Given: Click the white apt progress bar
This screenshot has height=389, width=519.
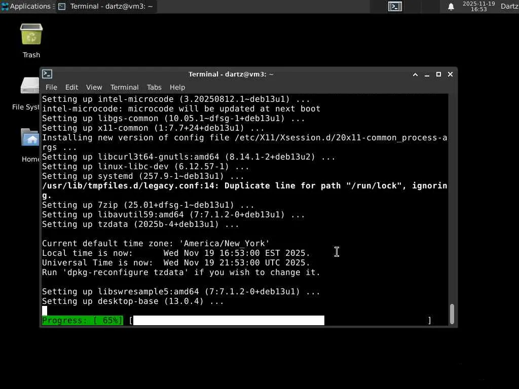Looking at the screenshot, I should click(x=229, y=320).
